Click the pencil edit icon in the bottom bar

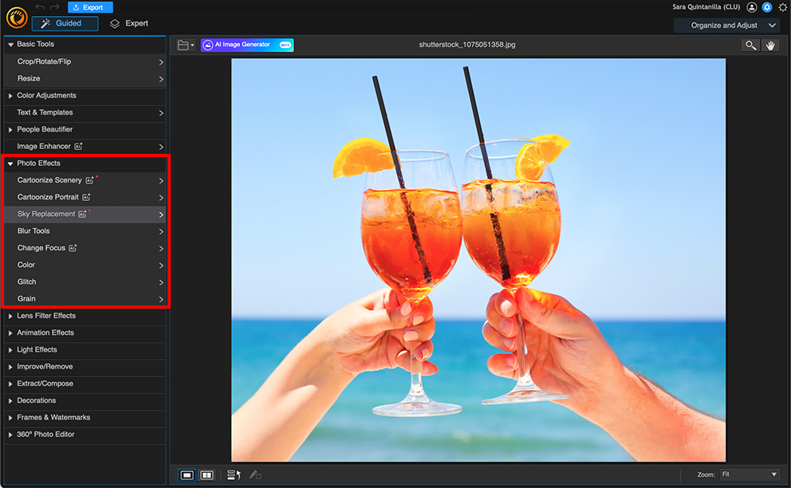(254, 474)
